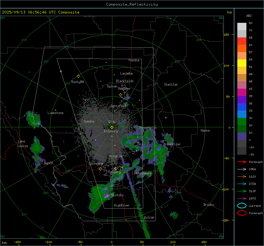Click the Ponoka city label
The width and height of the screenshot is (264, 246).
tap(134, 60)
